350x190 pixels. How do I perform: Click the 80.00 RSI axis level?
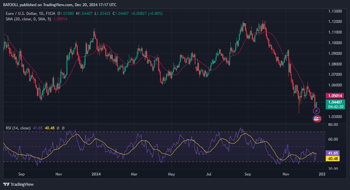[x=333, y=125]
